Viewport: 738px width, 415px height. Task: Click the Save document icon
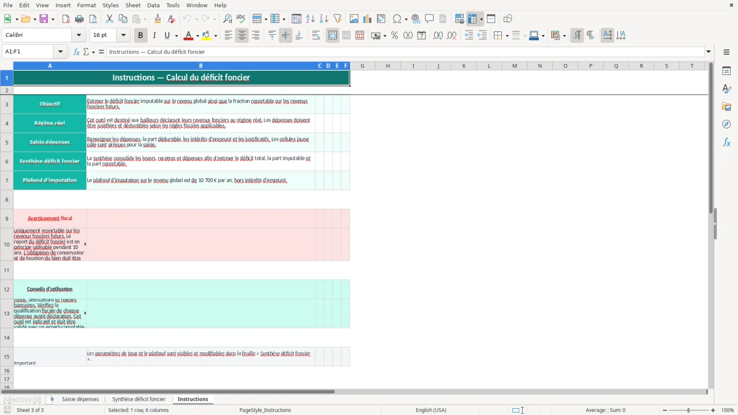pyautogui.click(x=44, y=19)
